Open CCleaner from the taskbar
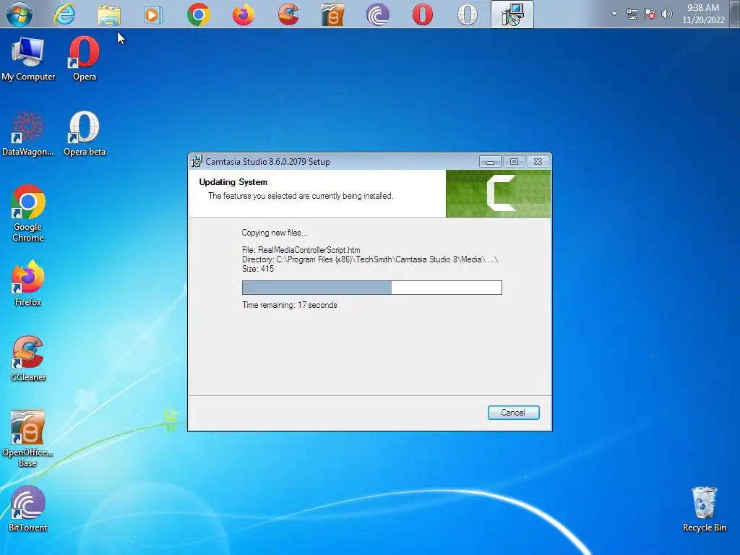The image size is (740, 555). pyautogui.click(x=288, y=14)
